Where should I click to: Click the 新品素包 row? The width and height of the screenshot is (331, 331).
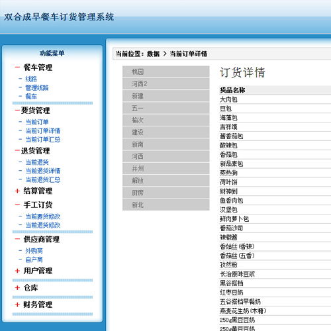[x=275, y=164]
